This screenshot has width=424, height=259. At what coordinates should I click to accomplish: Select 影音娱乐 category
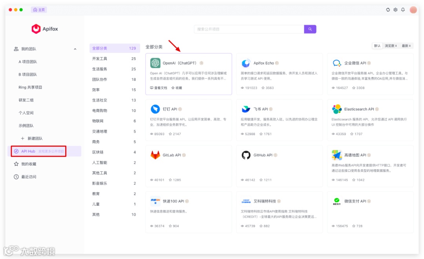tap(115, 183)
